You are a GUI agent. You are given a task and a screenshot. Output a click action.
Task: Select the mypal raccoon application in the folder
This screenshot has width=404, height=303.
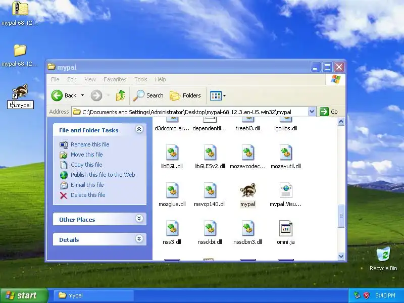tap(247, 190)
